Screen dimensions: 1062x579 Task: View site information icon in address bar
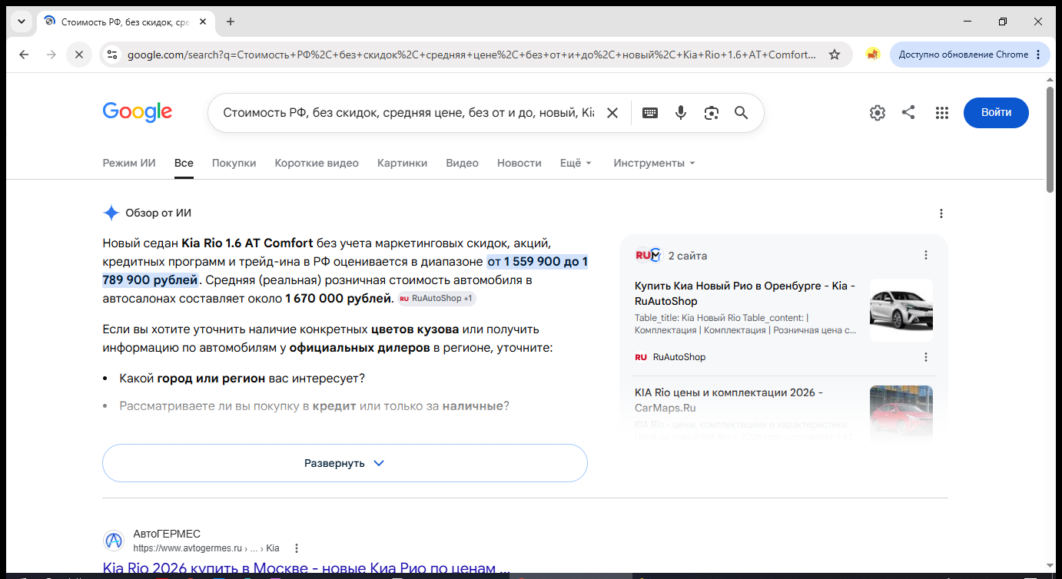coord(112,55)
